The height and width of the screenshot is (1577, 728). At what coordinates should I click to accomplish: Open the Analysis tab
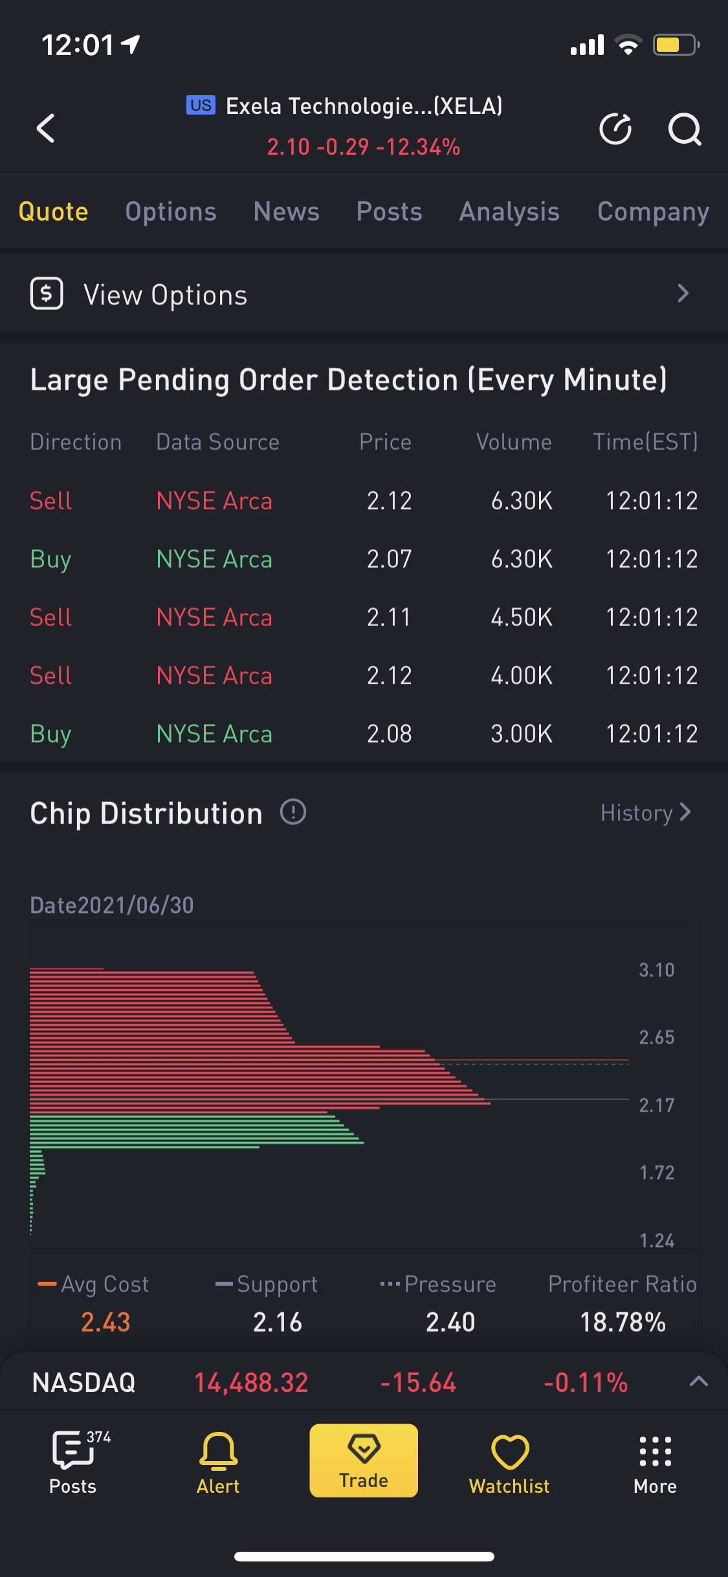pos(509,212)
